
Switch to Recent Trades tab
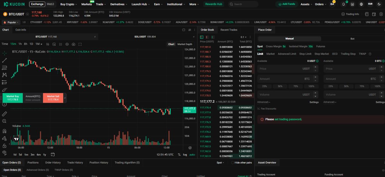(x=229, y=30)
